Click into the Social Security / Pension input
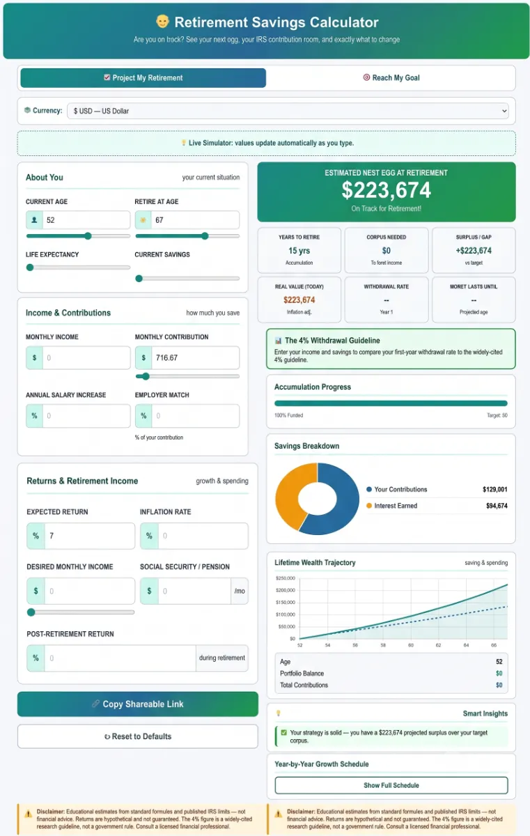 (x=194, y=591)
